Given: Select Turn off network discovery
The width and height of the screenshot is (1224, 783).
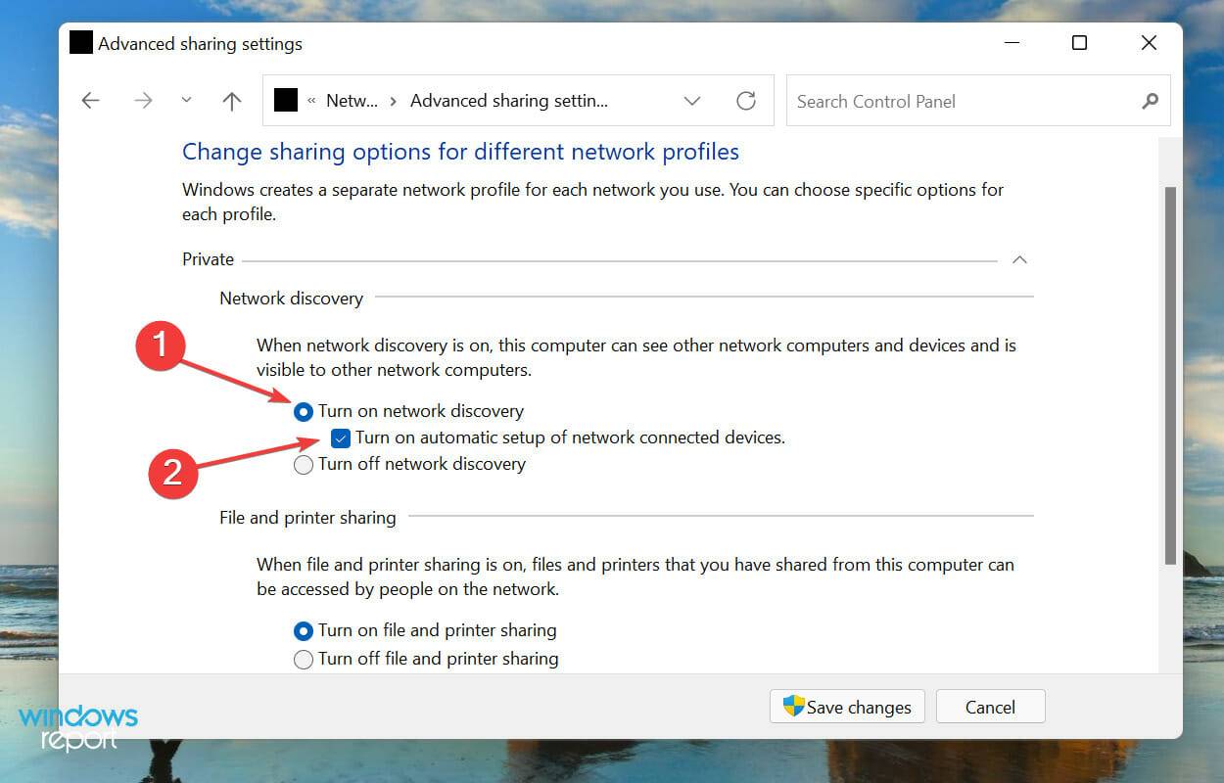Looking at the screenshot, I should click(x=304, y=464).
